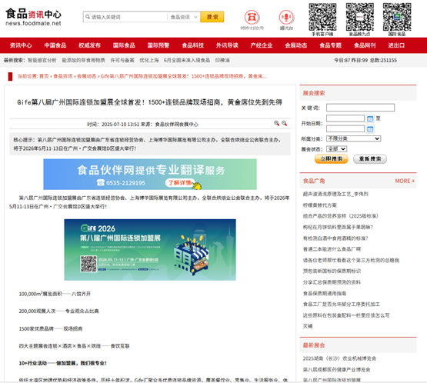Click the MORE + link in 食品广角

pos(405,181)
